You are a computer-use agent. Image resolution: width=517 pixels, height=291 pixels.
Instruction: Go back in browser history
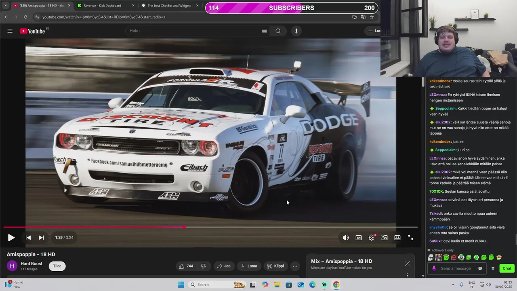(x=6, y=17)
